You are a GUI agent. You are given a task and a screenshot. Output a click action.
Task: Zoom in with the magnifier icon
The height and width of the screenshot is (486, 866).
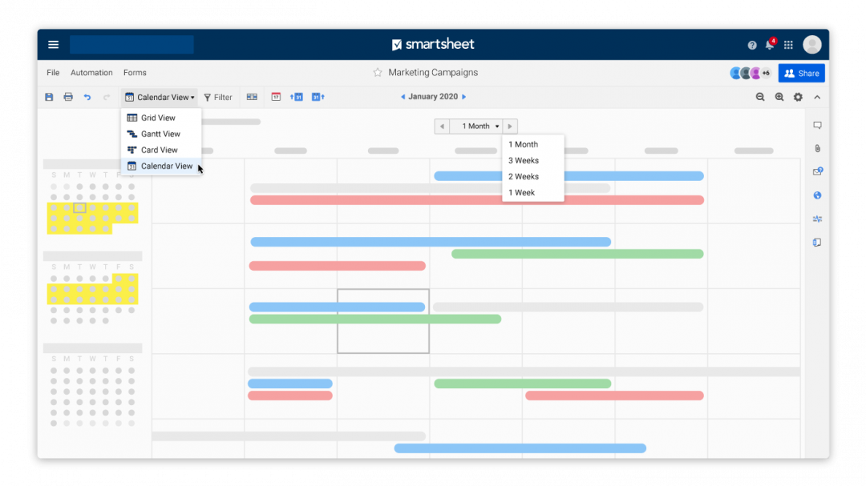point(779,96)
